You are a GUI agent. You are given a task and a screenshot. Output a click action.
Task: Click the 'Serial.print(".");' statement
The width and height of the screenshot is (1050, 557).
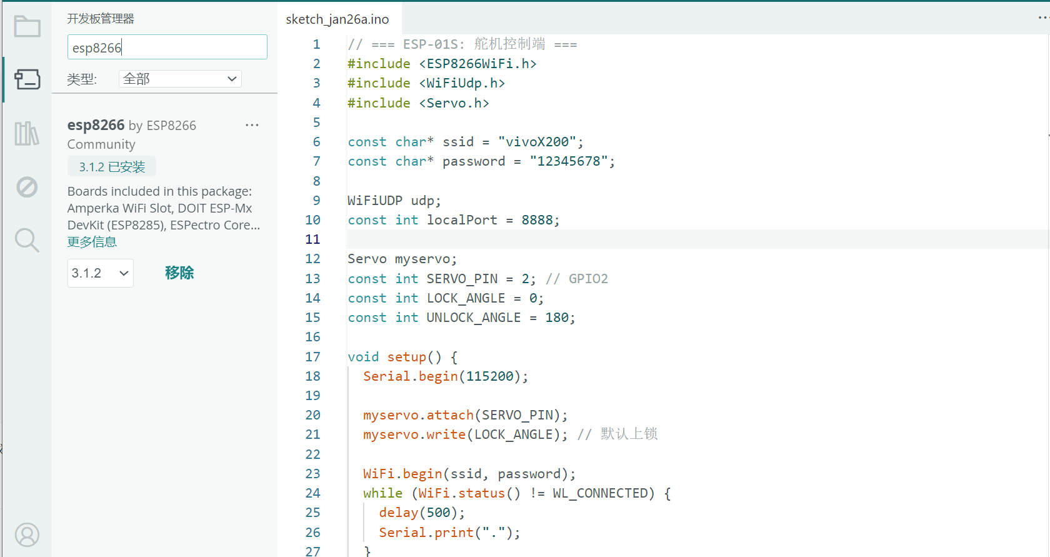pos(449,533)
